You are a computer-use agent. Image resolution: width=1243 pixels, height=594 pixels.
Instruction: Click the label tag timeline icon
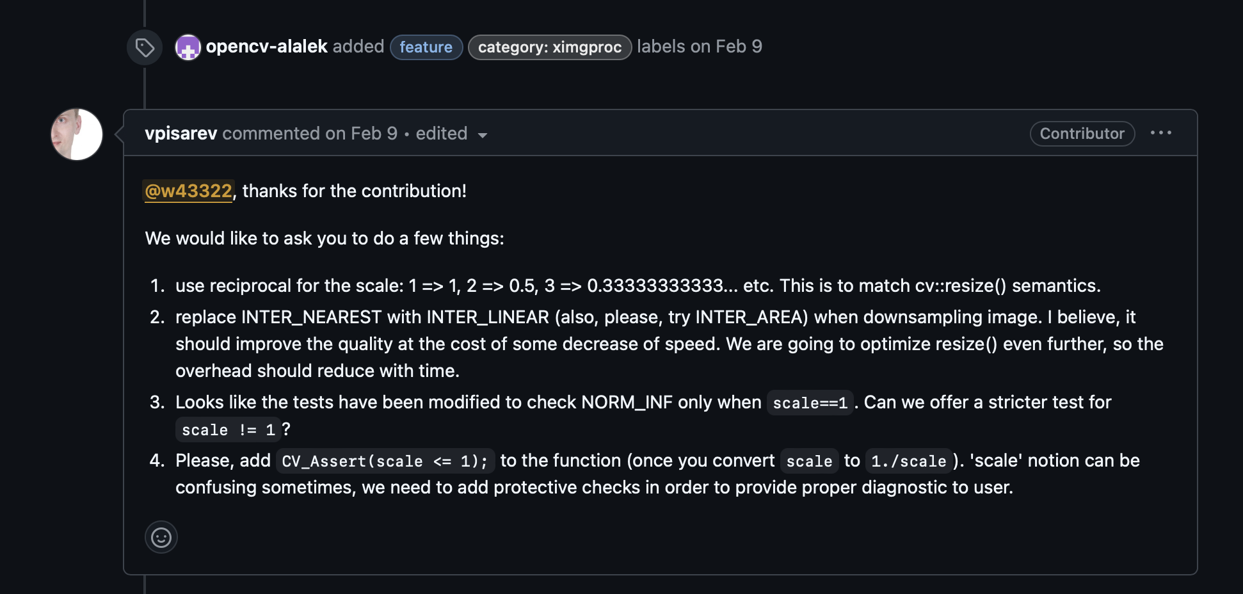tap(145, 47)
